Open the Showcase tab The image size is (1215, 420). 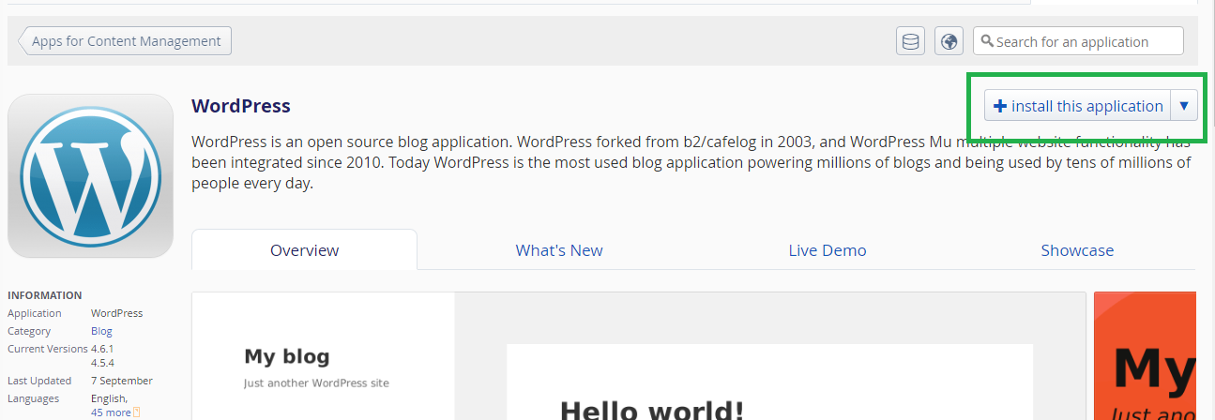click(x=1077, y=250)
